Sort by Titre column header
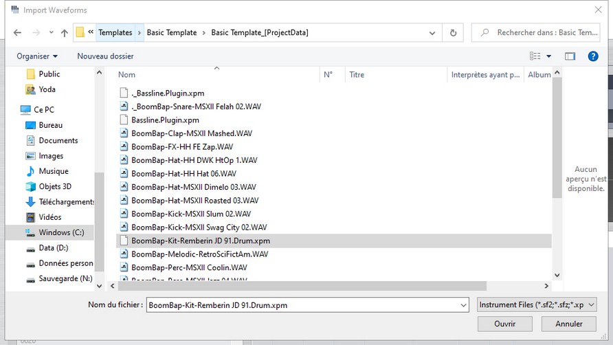The image size is (613, 345). click(357, 75)
